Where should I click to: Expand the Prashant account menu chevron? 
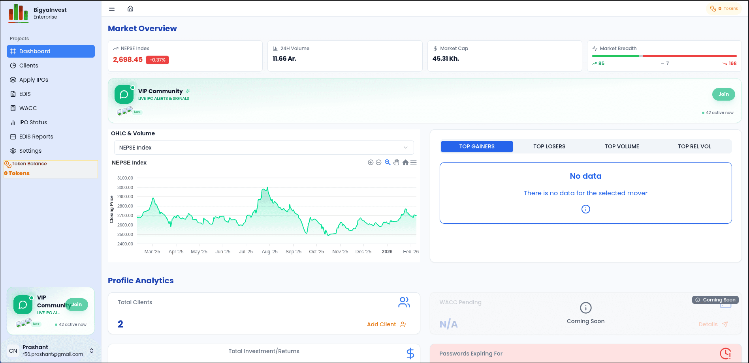pyautogui.click(x=91, y=350)
